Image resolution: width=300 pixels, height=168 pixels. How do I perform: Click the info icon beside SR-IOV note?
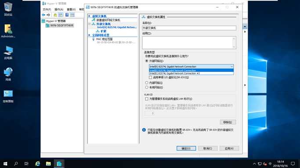144,130
